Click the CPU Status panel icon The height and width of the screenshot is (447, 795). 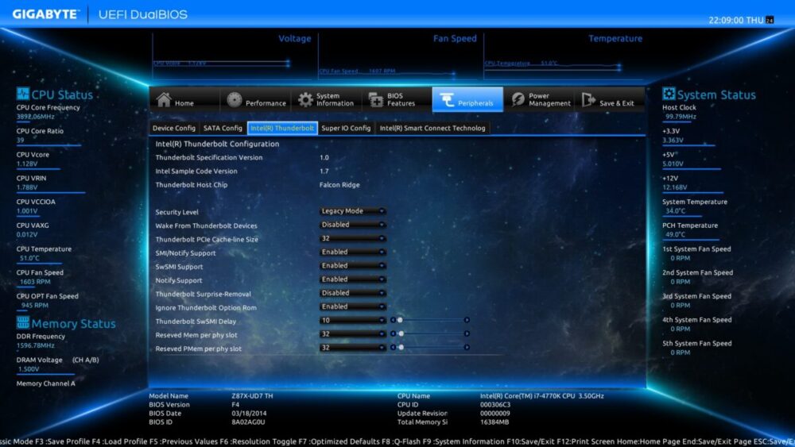pos(22,94)
